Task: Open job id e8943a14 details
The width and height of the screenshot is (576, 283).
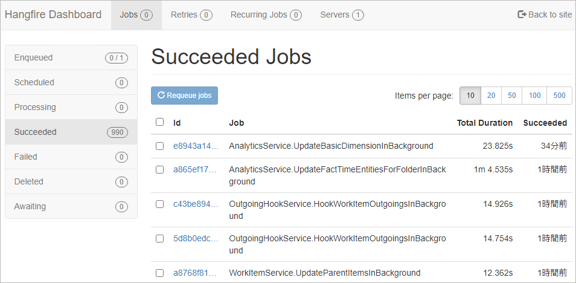Action: tap(194, 146)
